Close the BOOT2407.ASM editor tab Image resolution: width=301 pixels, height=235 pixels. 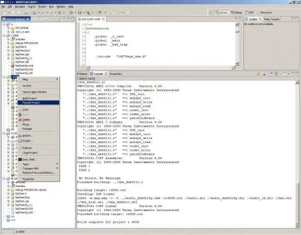[x=103, y=19]
